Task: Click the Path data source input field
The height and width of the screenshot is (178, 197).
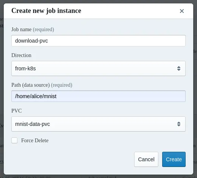Action: click(98, 96)
